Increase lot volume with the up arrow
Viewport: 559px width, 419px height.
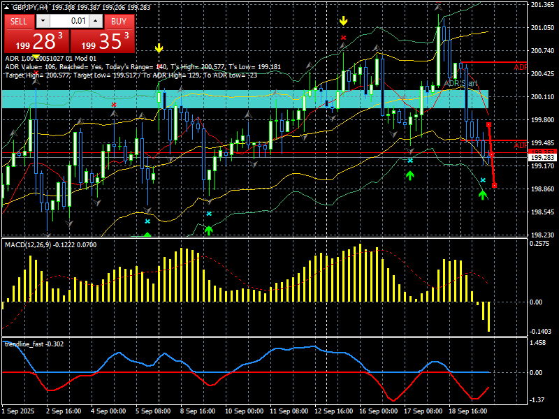pyautogui.click(x=96, y=21)
